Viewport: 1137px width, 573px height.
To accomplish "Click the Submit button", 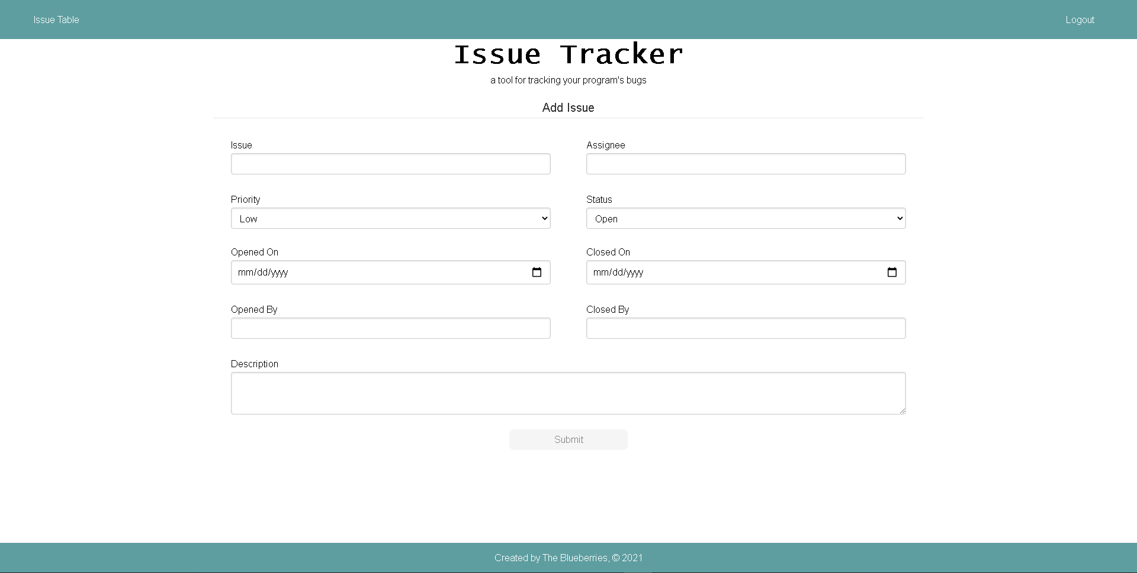I will (568, 439).
